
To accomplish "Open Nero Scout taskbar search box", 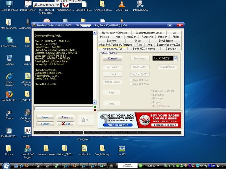I will [x=128, y=166].
